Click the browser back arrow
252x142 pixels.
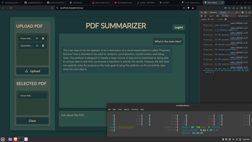click(x=3, y=8)
